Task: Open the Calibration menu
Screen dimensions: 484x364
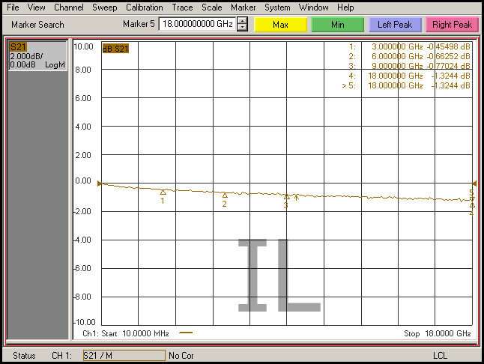Action: coord(144,7)
